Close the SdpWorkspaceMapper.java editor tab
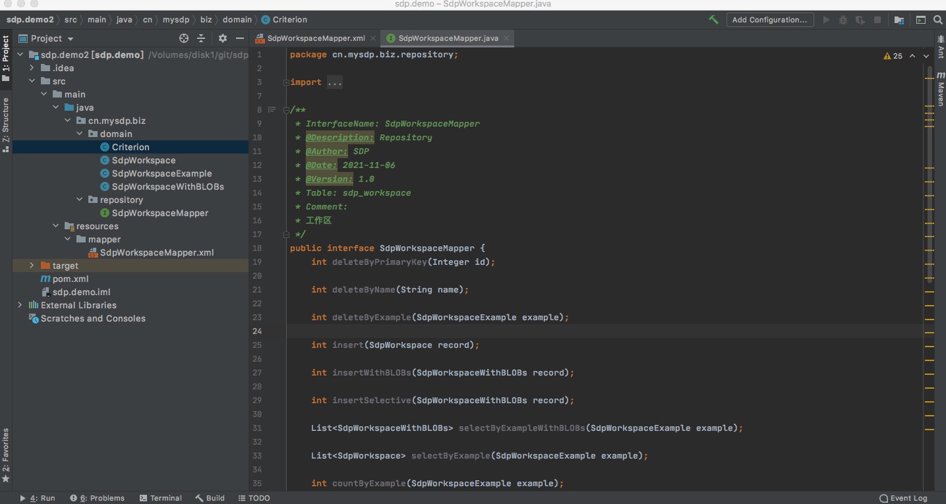946x504 pixels. 507,38
